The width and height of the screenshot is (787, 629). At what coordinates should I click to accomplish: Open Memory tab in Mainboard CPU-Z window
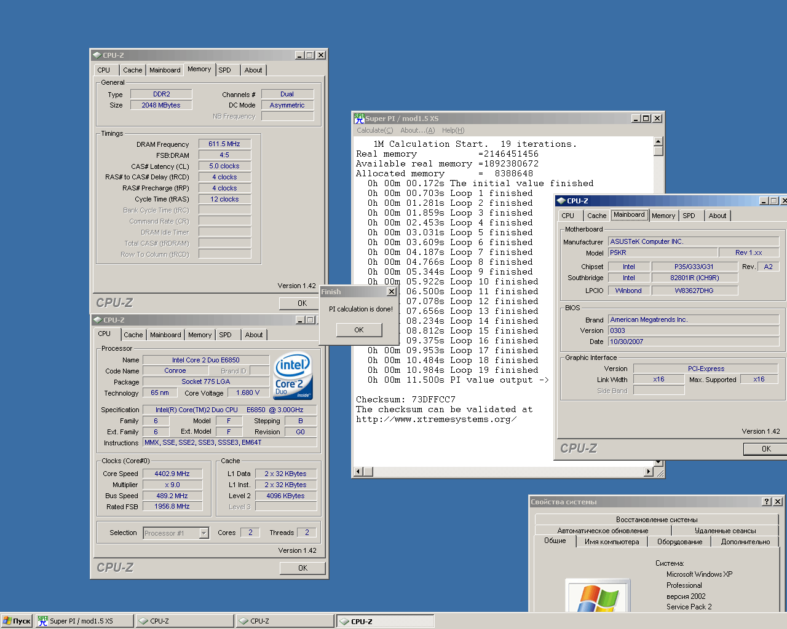click(x=663, y=216)
